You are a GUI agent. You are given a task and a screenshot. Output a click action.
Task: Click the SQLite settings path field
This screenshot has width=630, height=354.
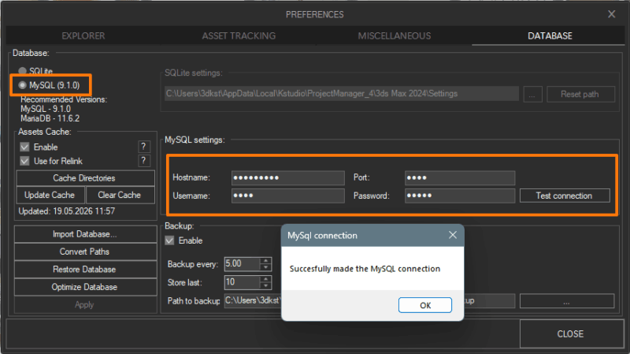point(342,94)
